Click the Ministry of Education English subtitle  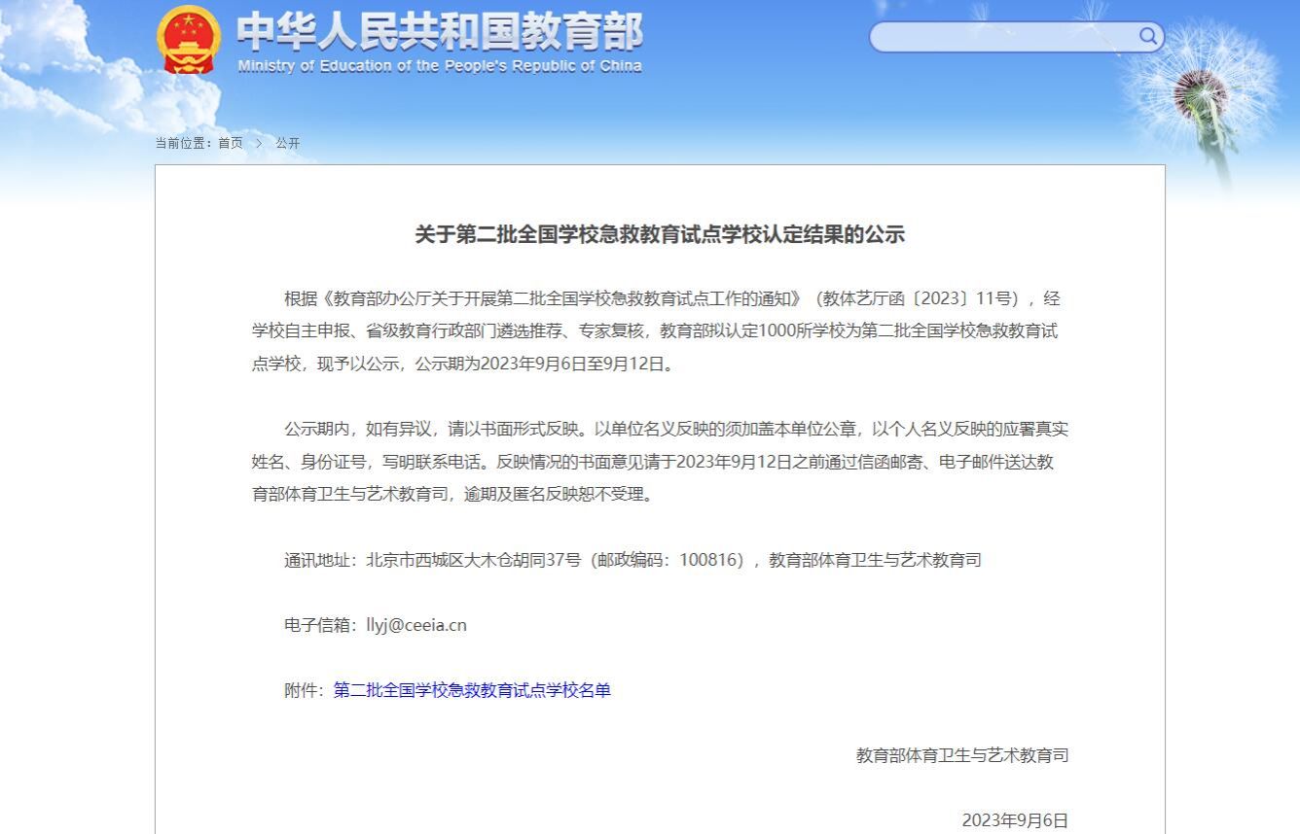click(x=440, y=66)
